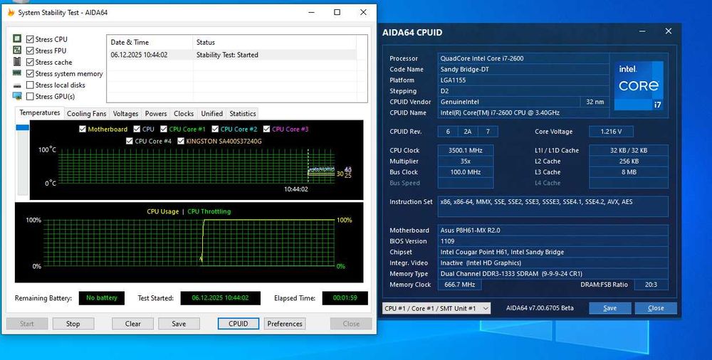Viewport: 712px width, 360px height.
Task: Hide Motherboard temperature in graph
Action: (82, 129)
